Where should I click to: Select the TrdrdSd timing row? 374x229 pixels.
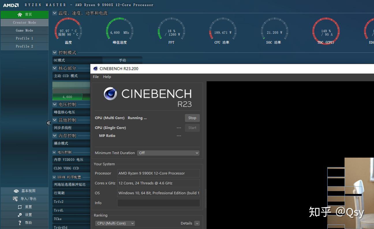click(x=71, y=227)
